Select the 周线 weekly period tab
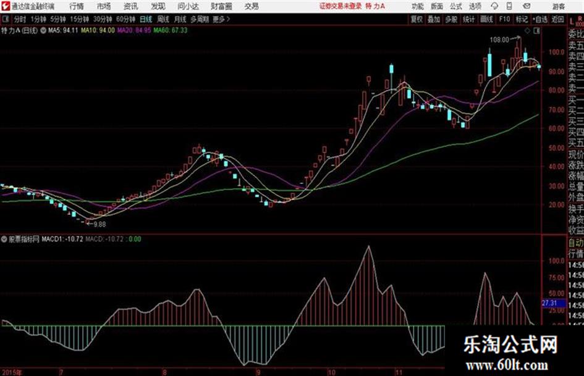This screenshot has width=584, height=376. coord(163,19)
